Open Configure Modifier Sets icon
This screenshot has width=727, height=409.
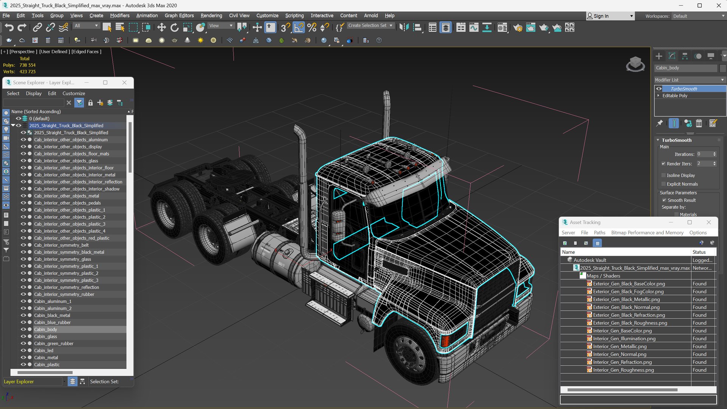(x=713, y=123)
